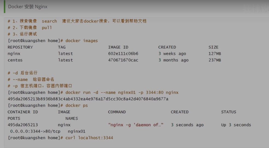The width and height of the screenshot is (269, 148).
Task: Click the "curl localhost:3344" command
Action: [89, 138]
